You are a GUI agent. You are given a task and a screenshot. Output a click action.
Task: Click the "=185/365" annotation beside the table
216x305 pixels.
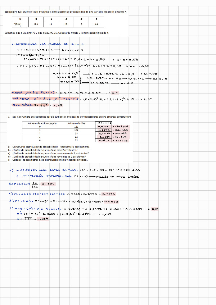[121, 127]
